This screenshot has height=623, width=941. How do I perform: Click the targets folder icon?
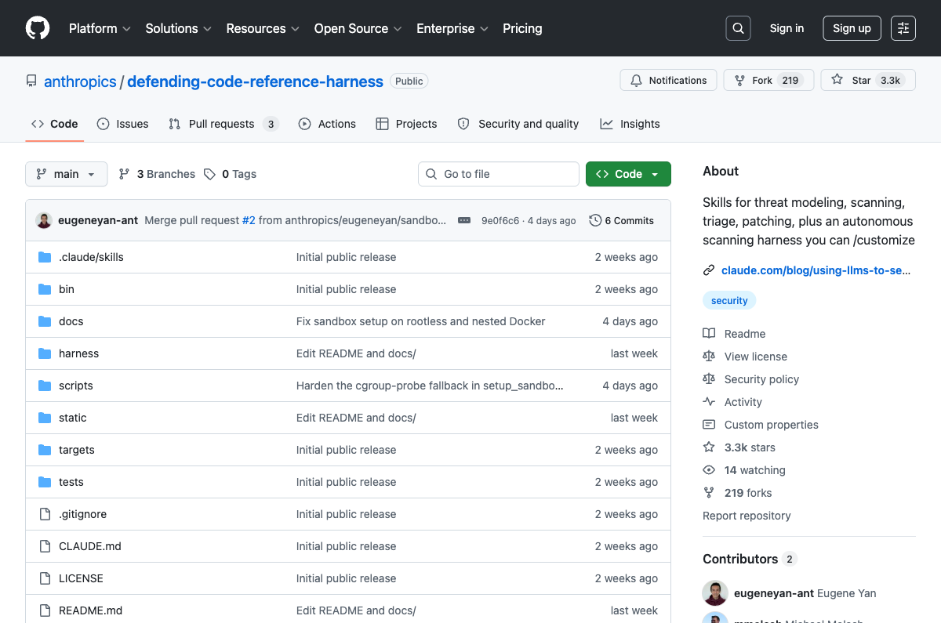click(45, 450)
